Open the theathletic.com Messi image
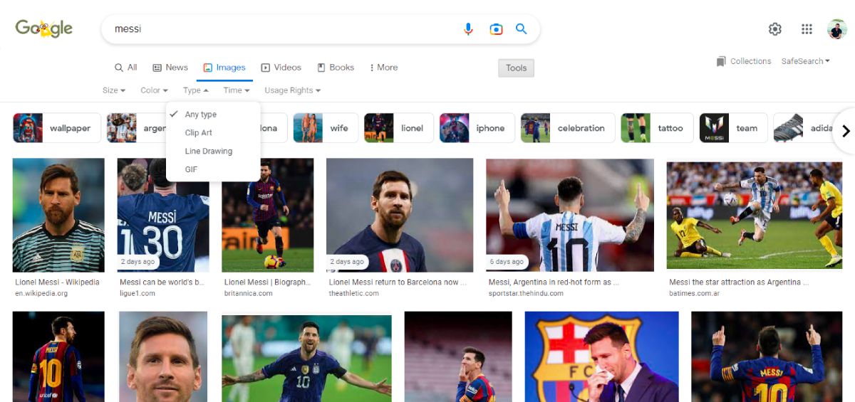The image size is (855, 402). click(x=400, y=215)
